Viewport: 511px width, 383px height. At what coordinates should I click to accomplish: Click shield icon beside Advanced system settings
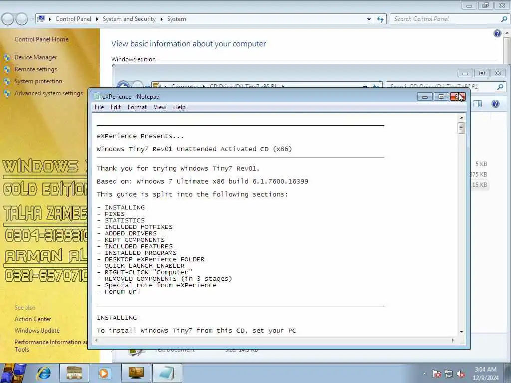click(7, 93)
